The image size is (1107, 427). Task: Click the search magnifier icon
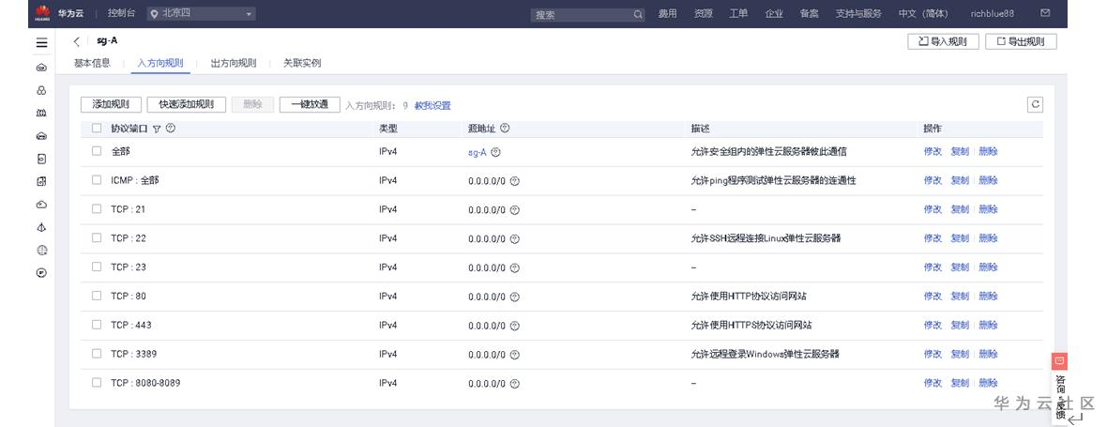(638, 14)
